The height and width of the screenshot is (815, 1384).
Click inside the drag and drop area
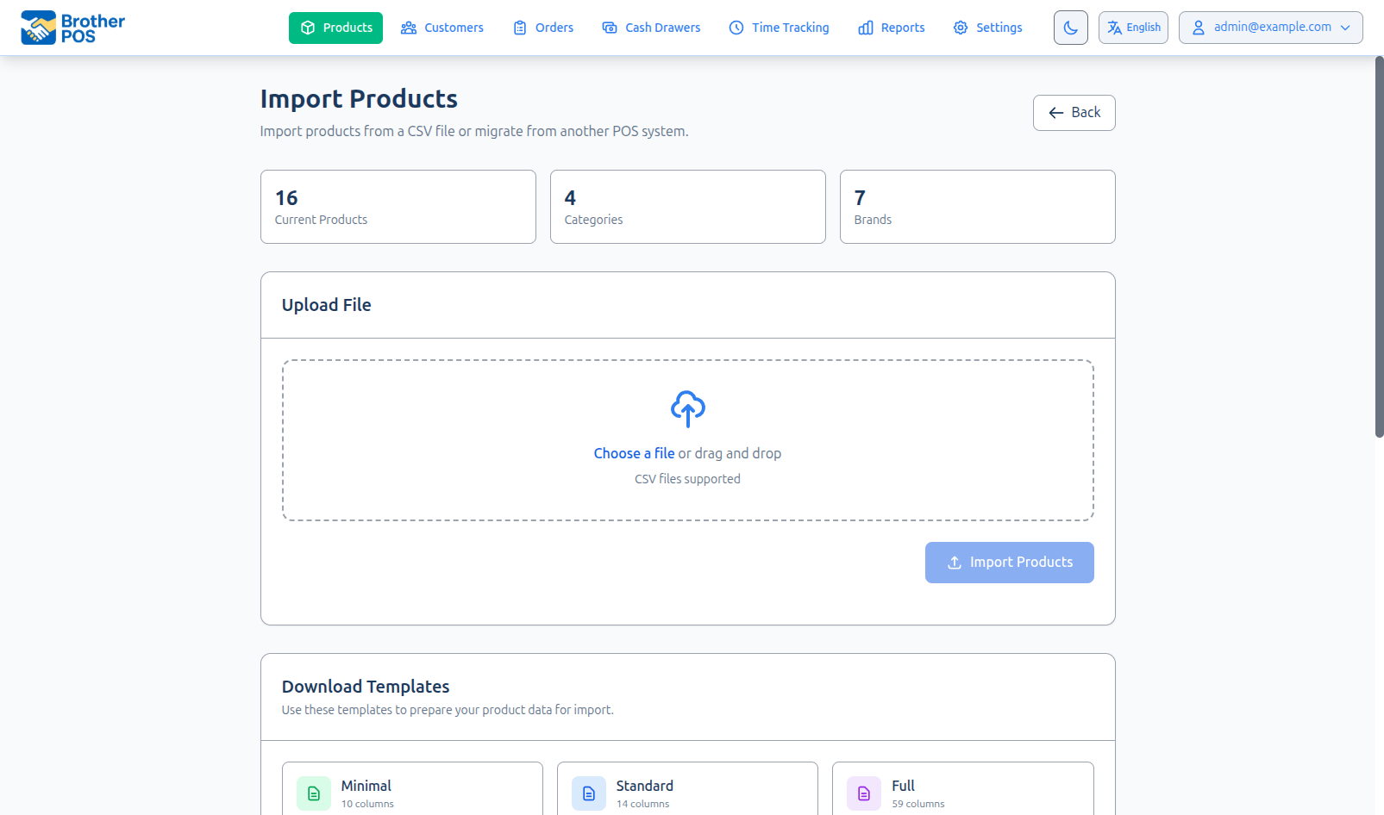pos(687,439)
